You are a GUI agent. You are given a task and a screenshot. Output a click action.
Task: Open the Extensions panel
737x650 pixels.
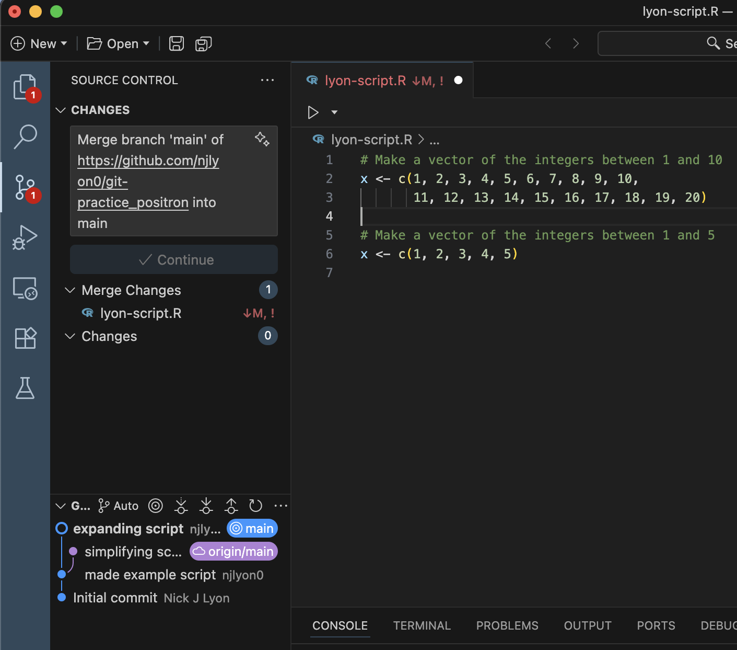25,338
